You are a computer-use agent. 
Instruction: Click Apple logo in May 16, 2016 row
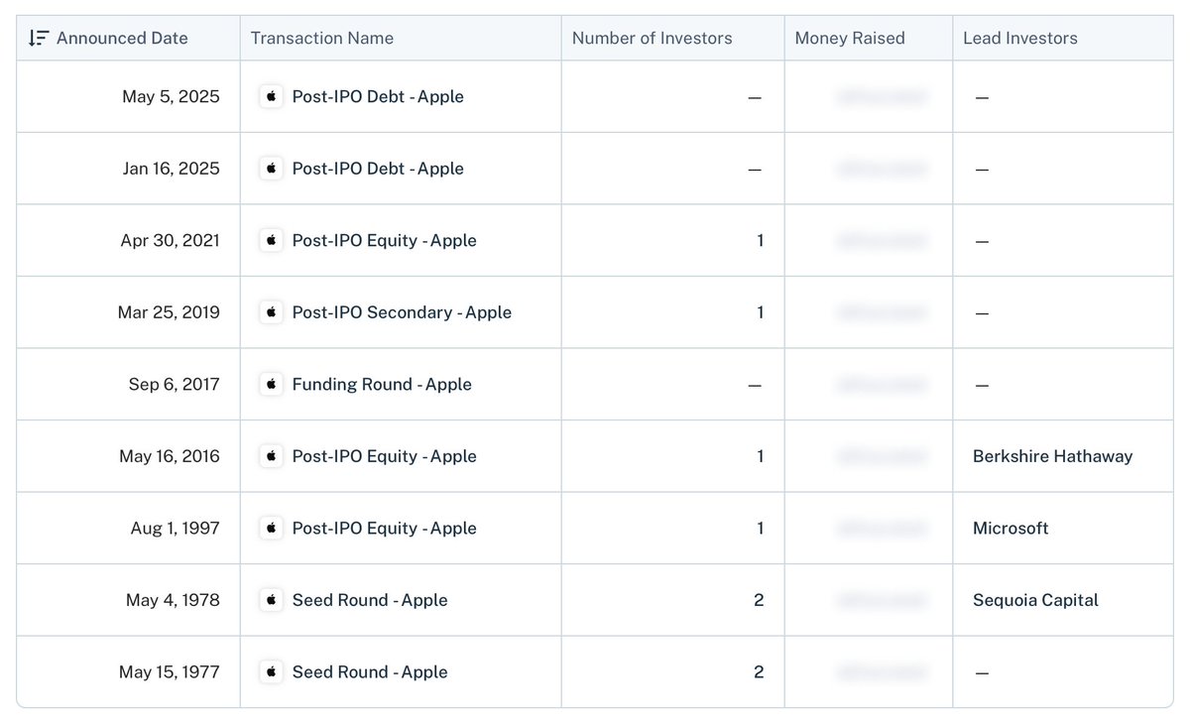point(271,456)
